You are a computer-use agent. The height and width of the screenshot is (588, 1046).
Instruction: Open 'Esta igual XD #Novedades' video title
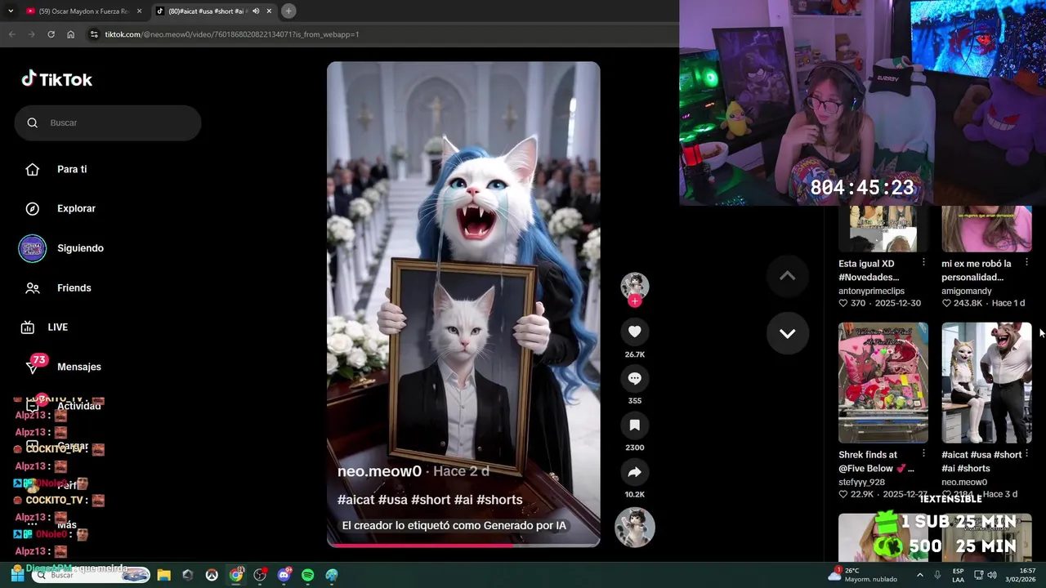(x=868, y=270)
